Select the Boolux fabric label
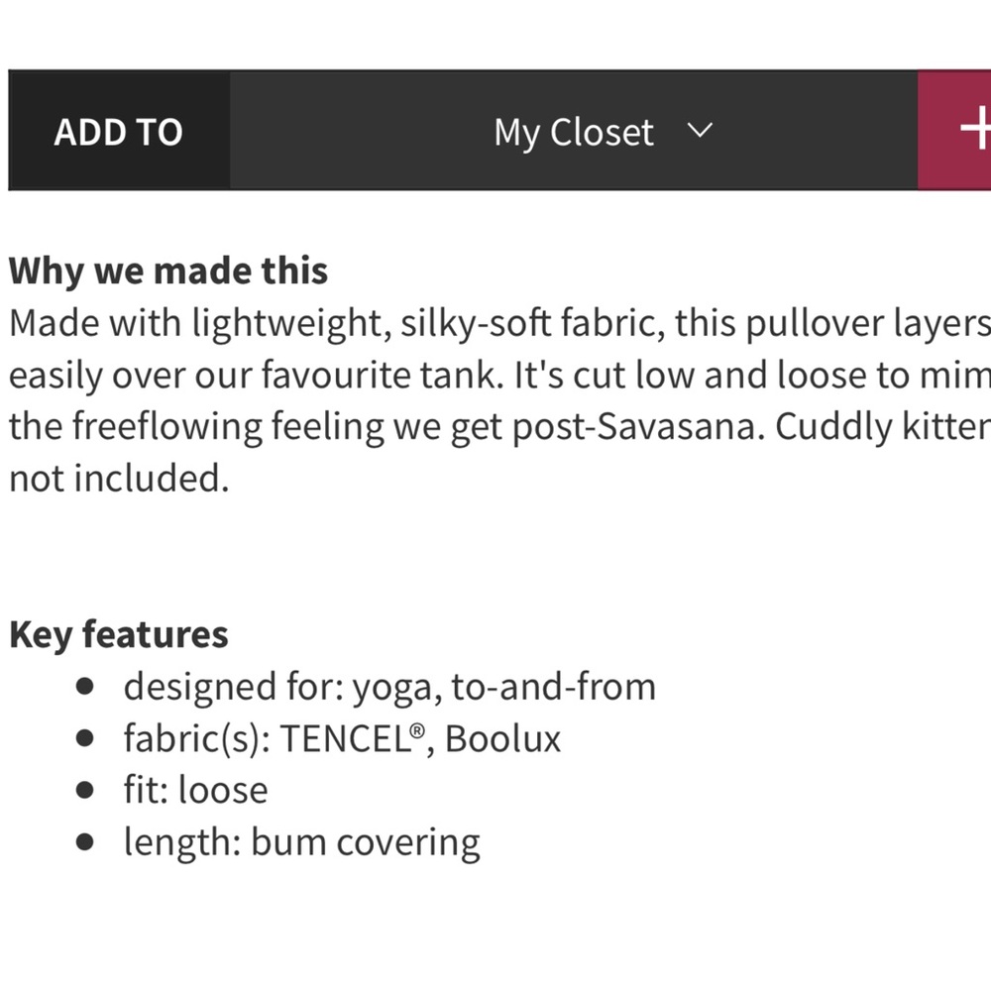This screenshot has height=991, width=991. (x=502, y=737)
